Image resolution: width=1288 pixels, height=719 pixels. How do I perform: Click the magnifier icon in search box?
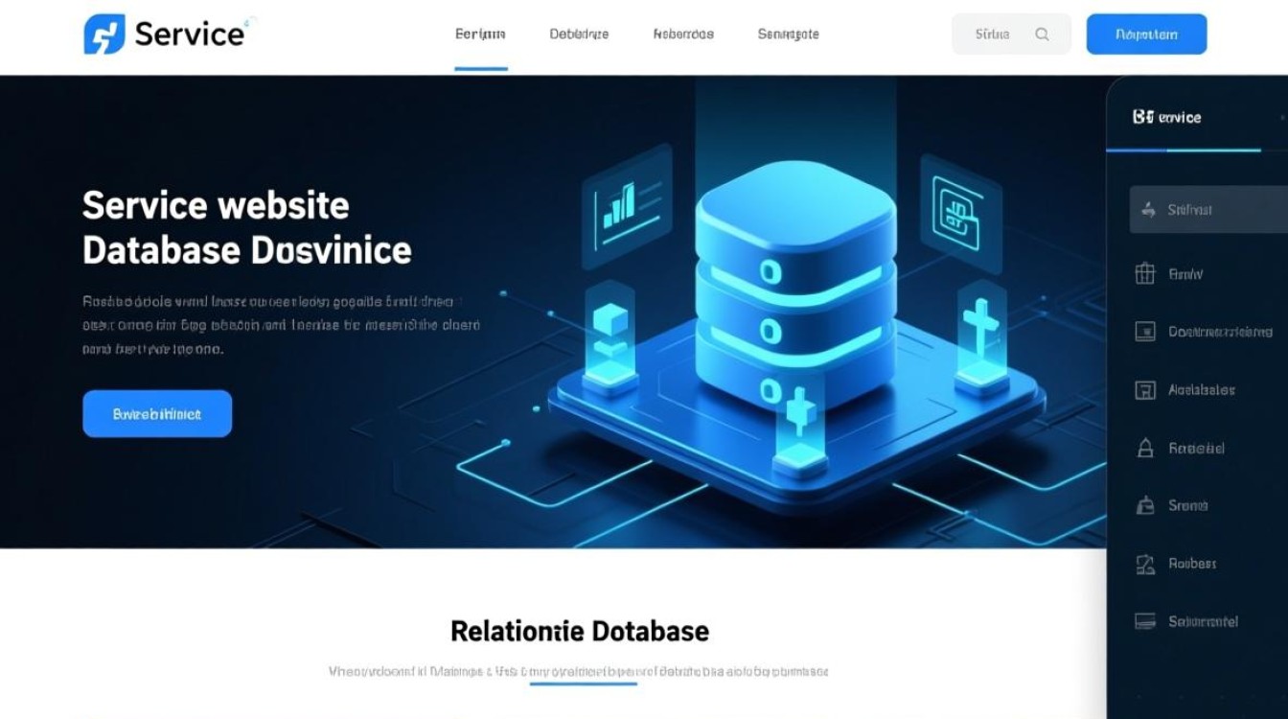pyautogui.click(x=1043, y=35)
